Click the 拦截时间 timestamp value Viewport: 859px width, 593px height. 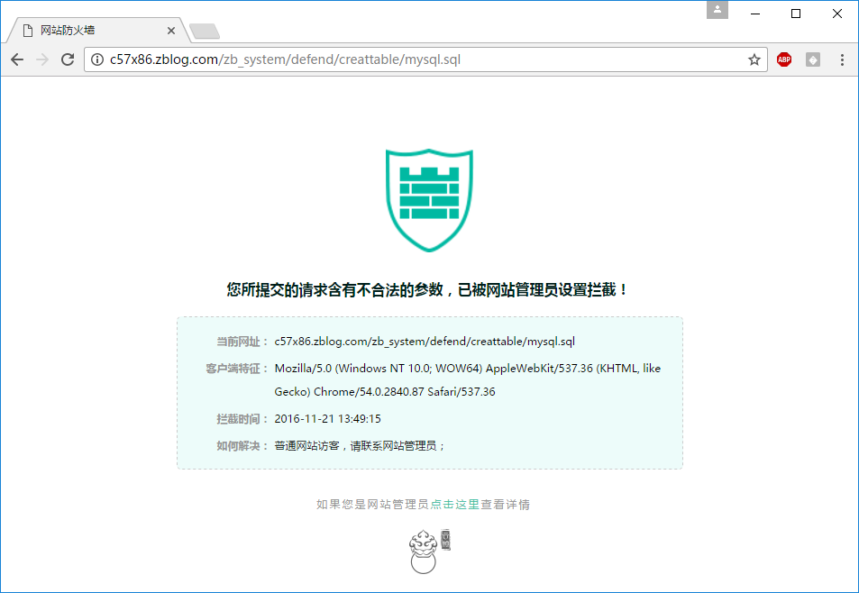[x=327, y=419]
